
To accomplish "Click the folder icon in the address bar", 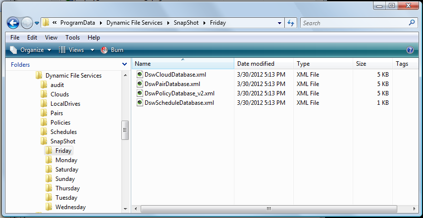I will tap(46, 23).
